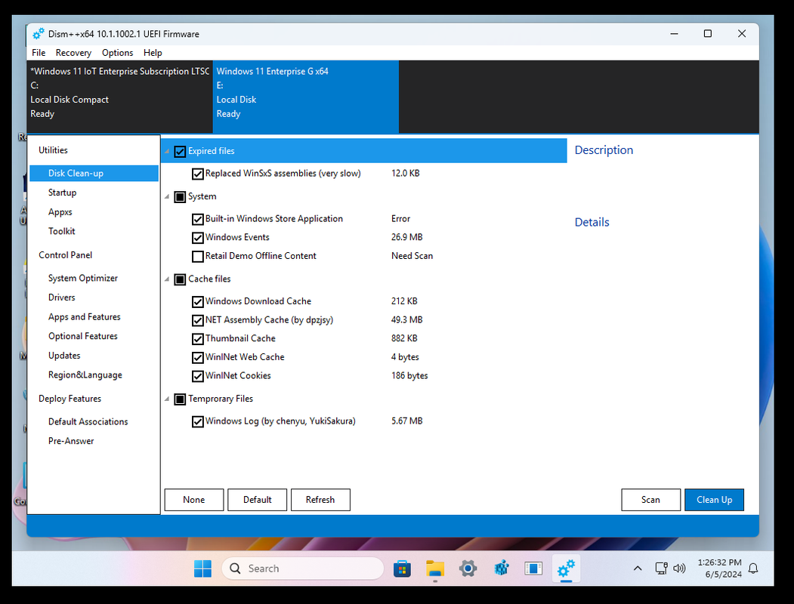Image resolution: width=794 pixels, height=604 pixels.
Task: Uncheck Thumbnail Cache
Action: coord(197,338)
